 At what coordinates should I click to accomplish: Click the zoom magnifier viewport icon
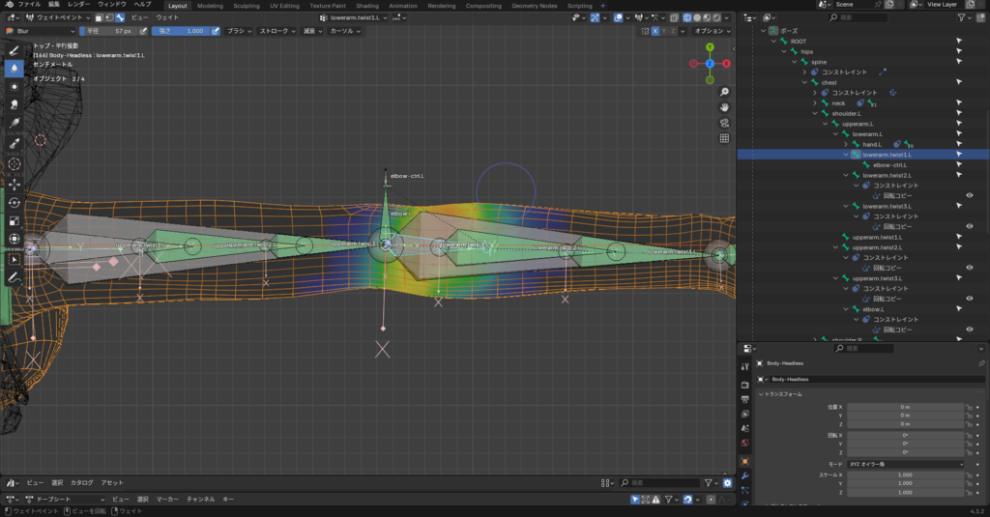tap(724, 91)
